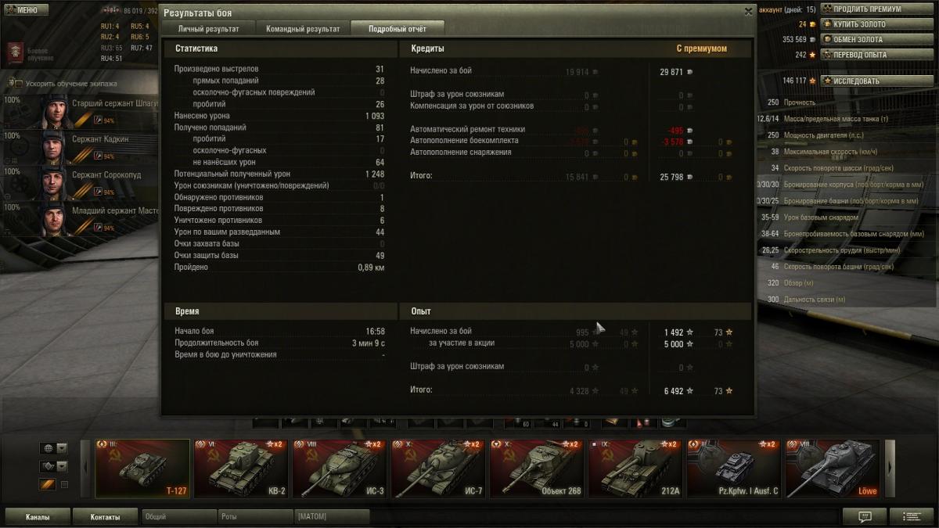939x528 pixels.
Task: Click skill icon of Старший сержант Шпаги
Action: click(98, 120)
